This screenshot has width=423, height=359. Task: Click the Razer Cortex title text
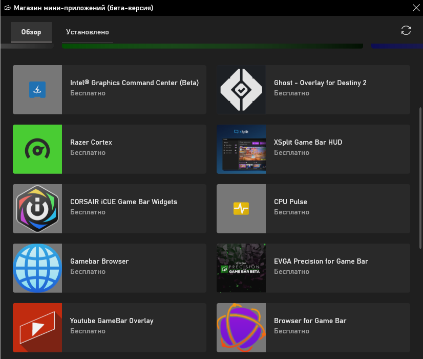[x=91, y=142]
